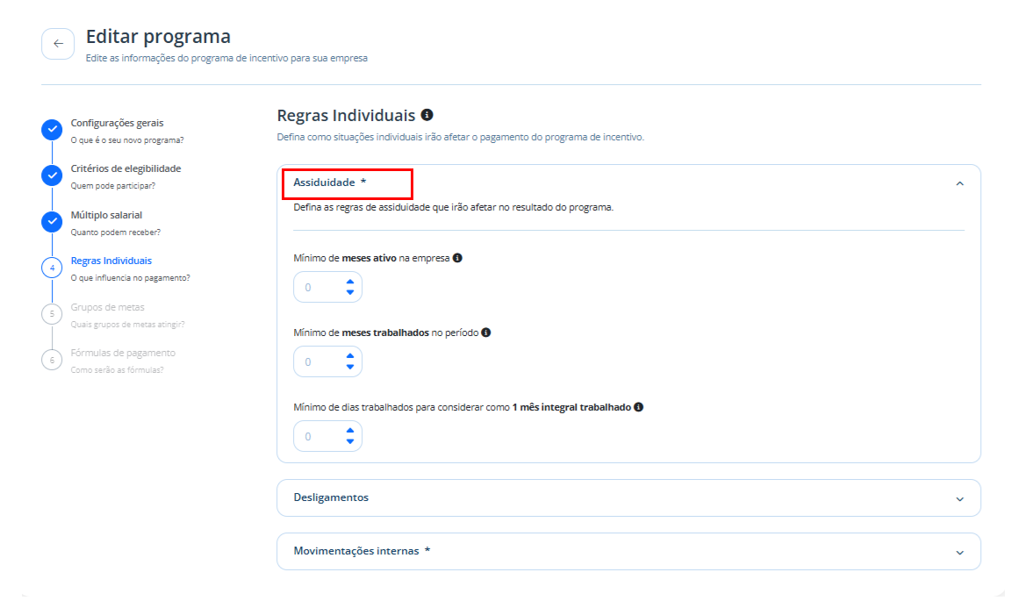Select the Múltiplo salarial step checkmark
Viewport: 1026px width, 615px height.
pos(52,222)
